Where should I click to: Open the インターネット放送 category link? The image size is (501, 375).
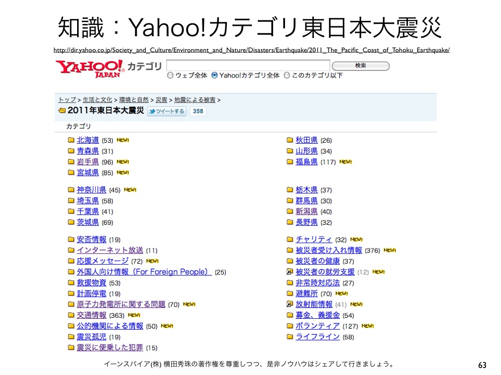110,250
